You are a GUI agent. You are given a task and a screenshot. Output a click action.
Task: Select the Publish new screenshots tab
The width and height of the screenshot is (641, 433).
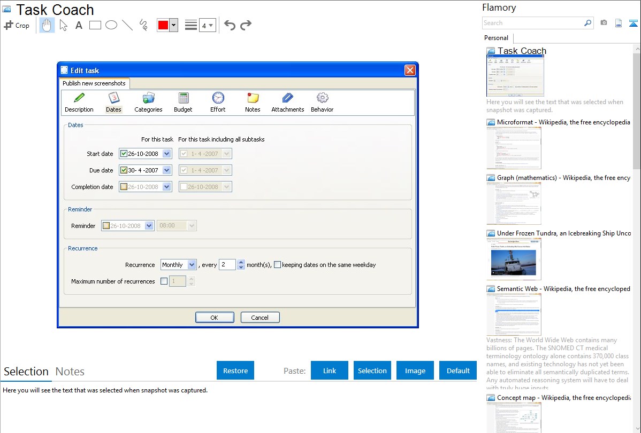[94, 83]
